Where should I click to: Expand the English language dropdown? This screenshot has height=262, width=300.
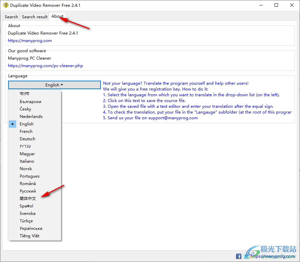click(x=54, y=85)
